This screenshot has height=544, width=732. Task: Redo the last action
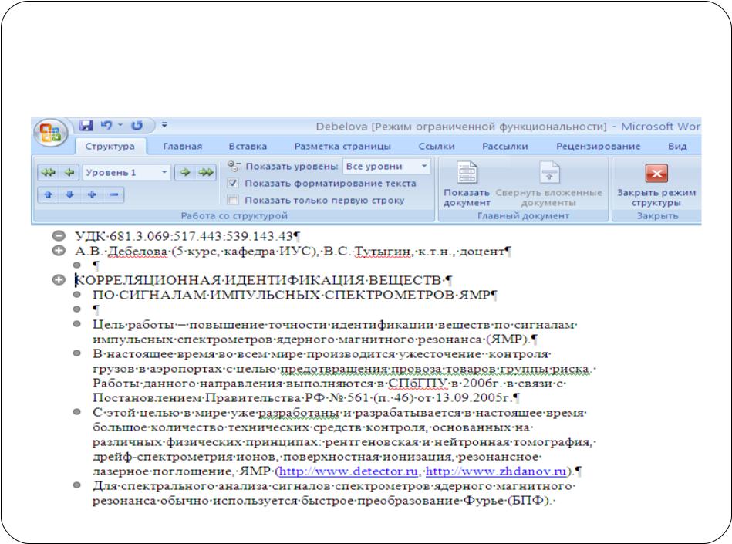pos(137,125)
